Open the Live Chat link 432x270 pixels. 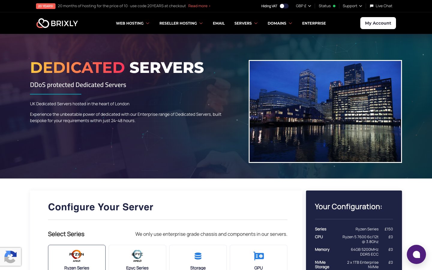click(x=381, y=6)
